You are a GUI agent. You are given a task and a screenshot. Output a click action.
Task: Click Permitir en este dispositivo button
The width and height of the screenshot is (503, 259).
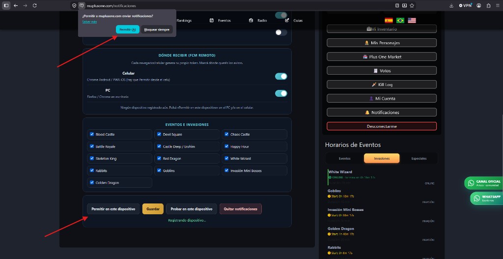pos(113,209)
